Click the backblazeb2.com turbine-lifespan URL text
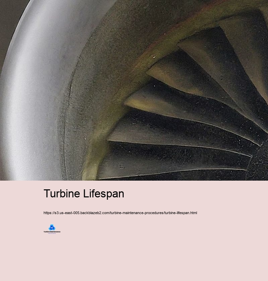The width and height of the screenshot is (268, 281). (x=120, y=213)
